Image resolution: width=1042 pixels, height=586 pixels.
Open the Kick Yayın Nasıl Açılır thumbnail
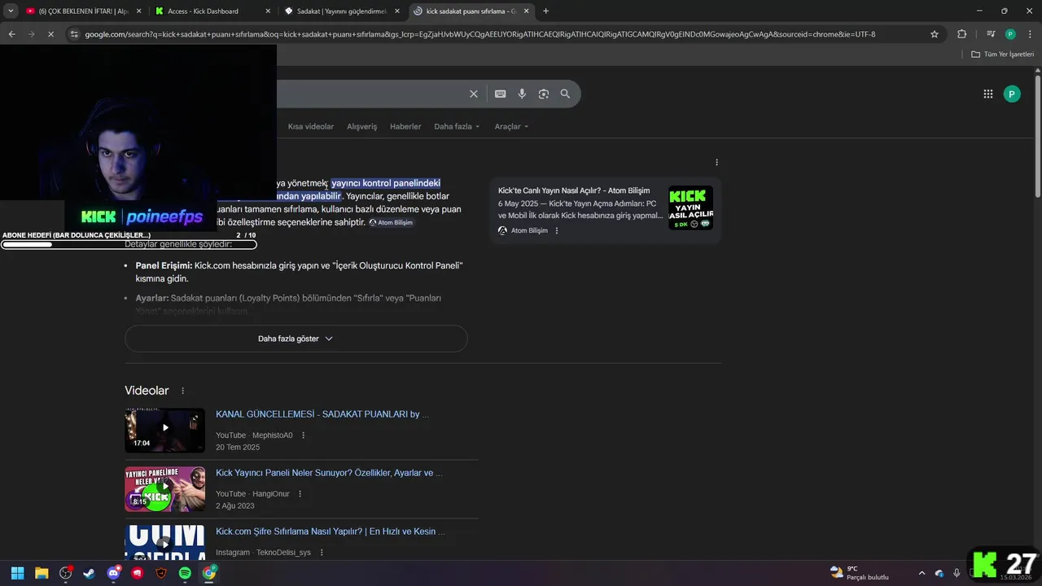click(690, 208)
